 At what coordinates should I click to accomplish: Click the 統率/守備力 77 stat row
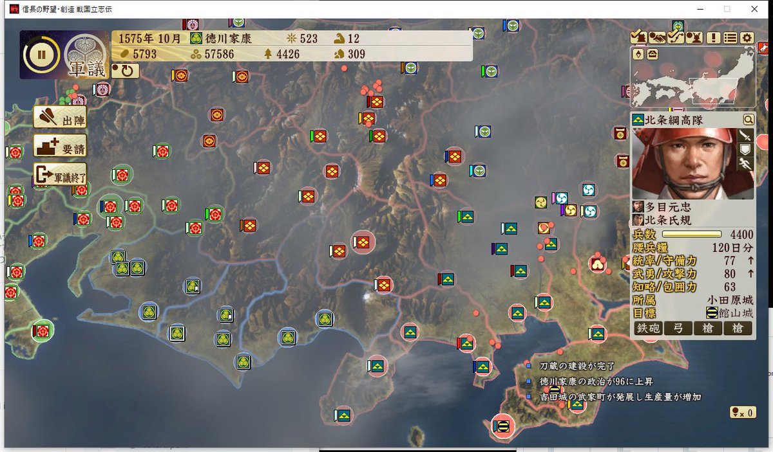pos(693,261)
